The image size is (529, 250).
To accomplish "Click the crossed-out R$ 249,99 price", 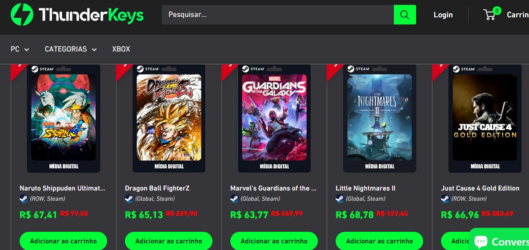I will (x=287, y=214).
